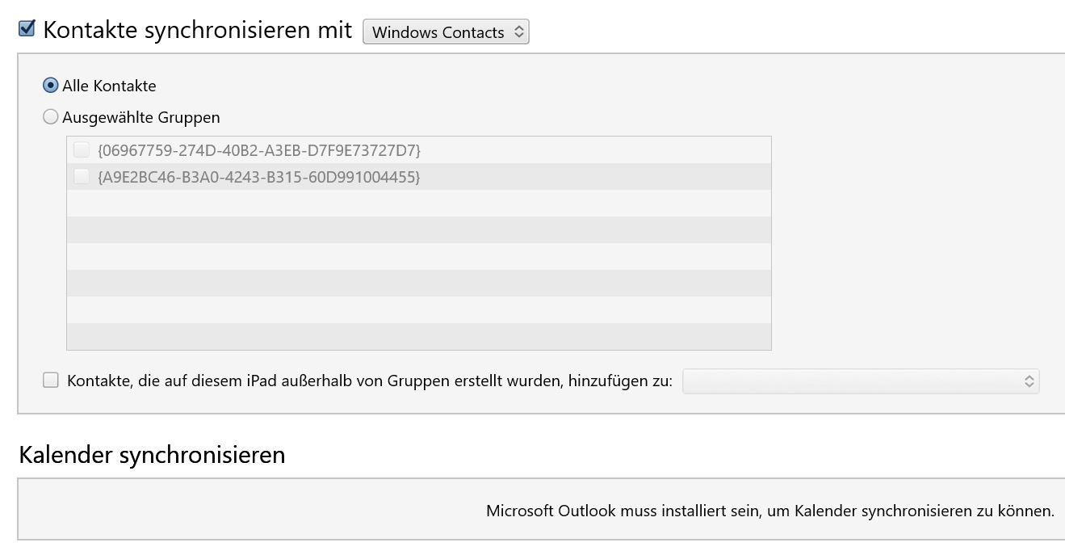Click the Kalender synchronisieren heading
This screenshot has height=551, width=1065.
(x=152, y=455)
